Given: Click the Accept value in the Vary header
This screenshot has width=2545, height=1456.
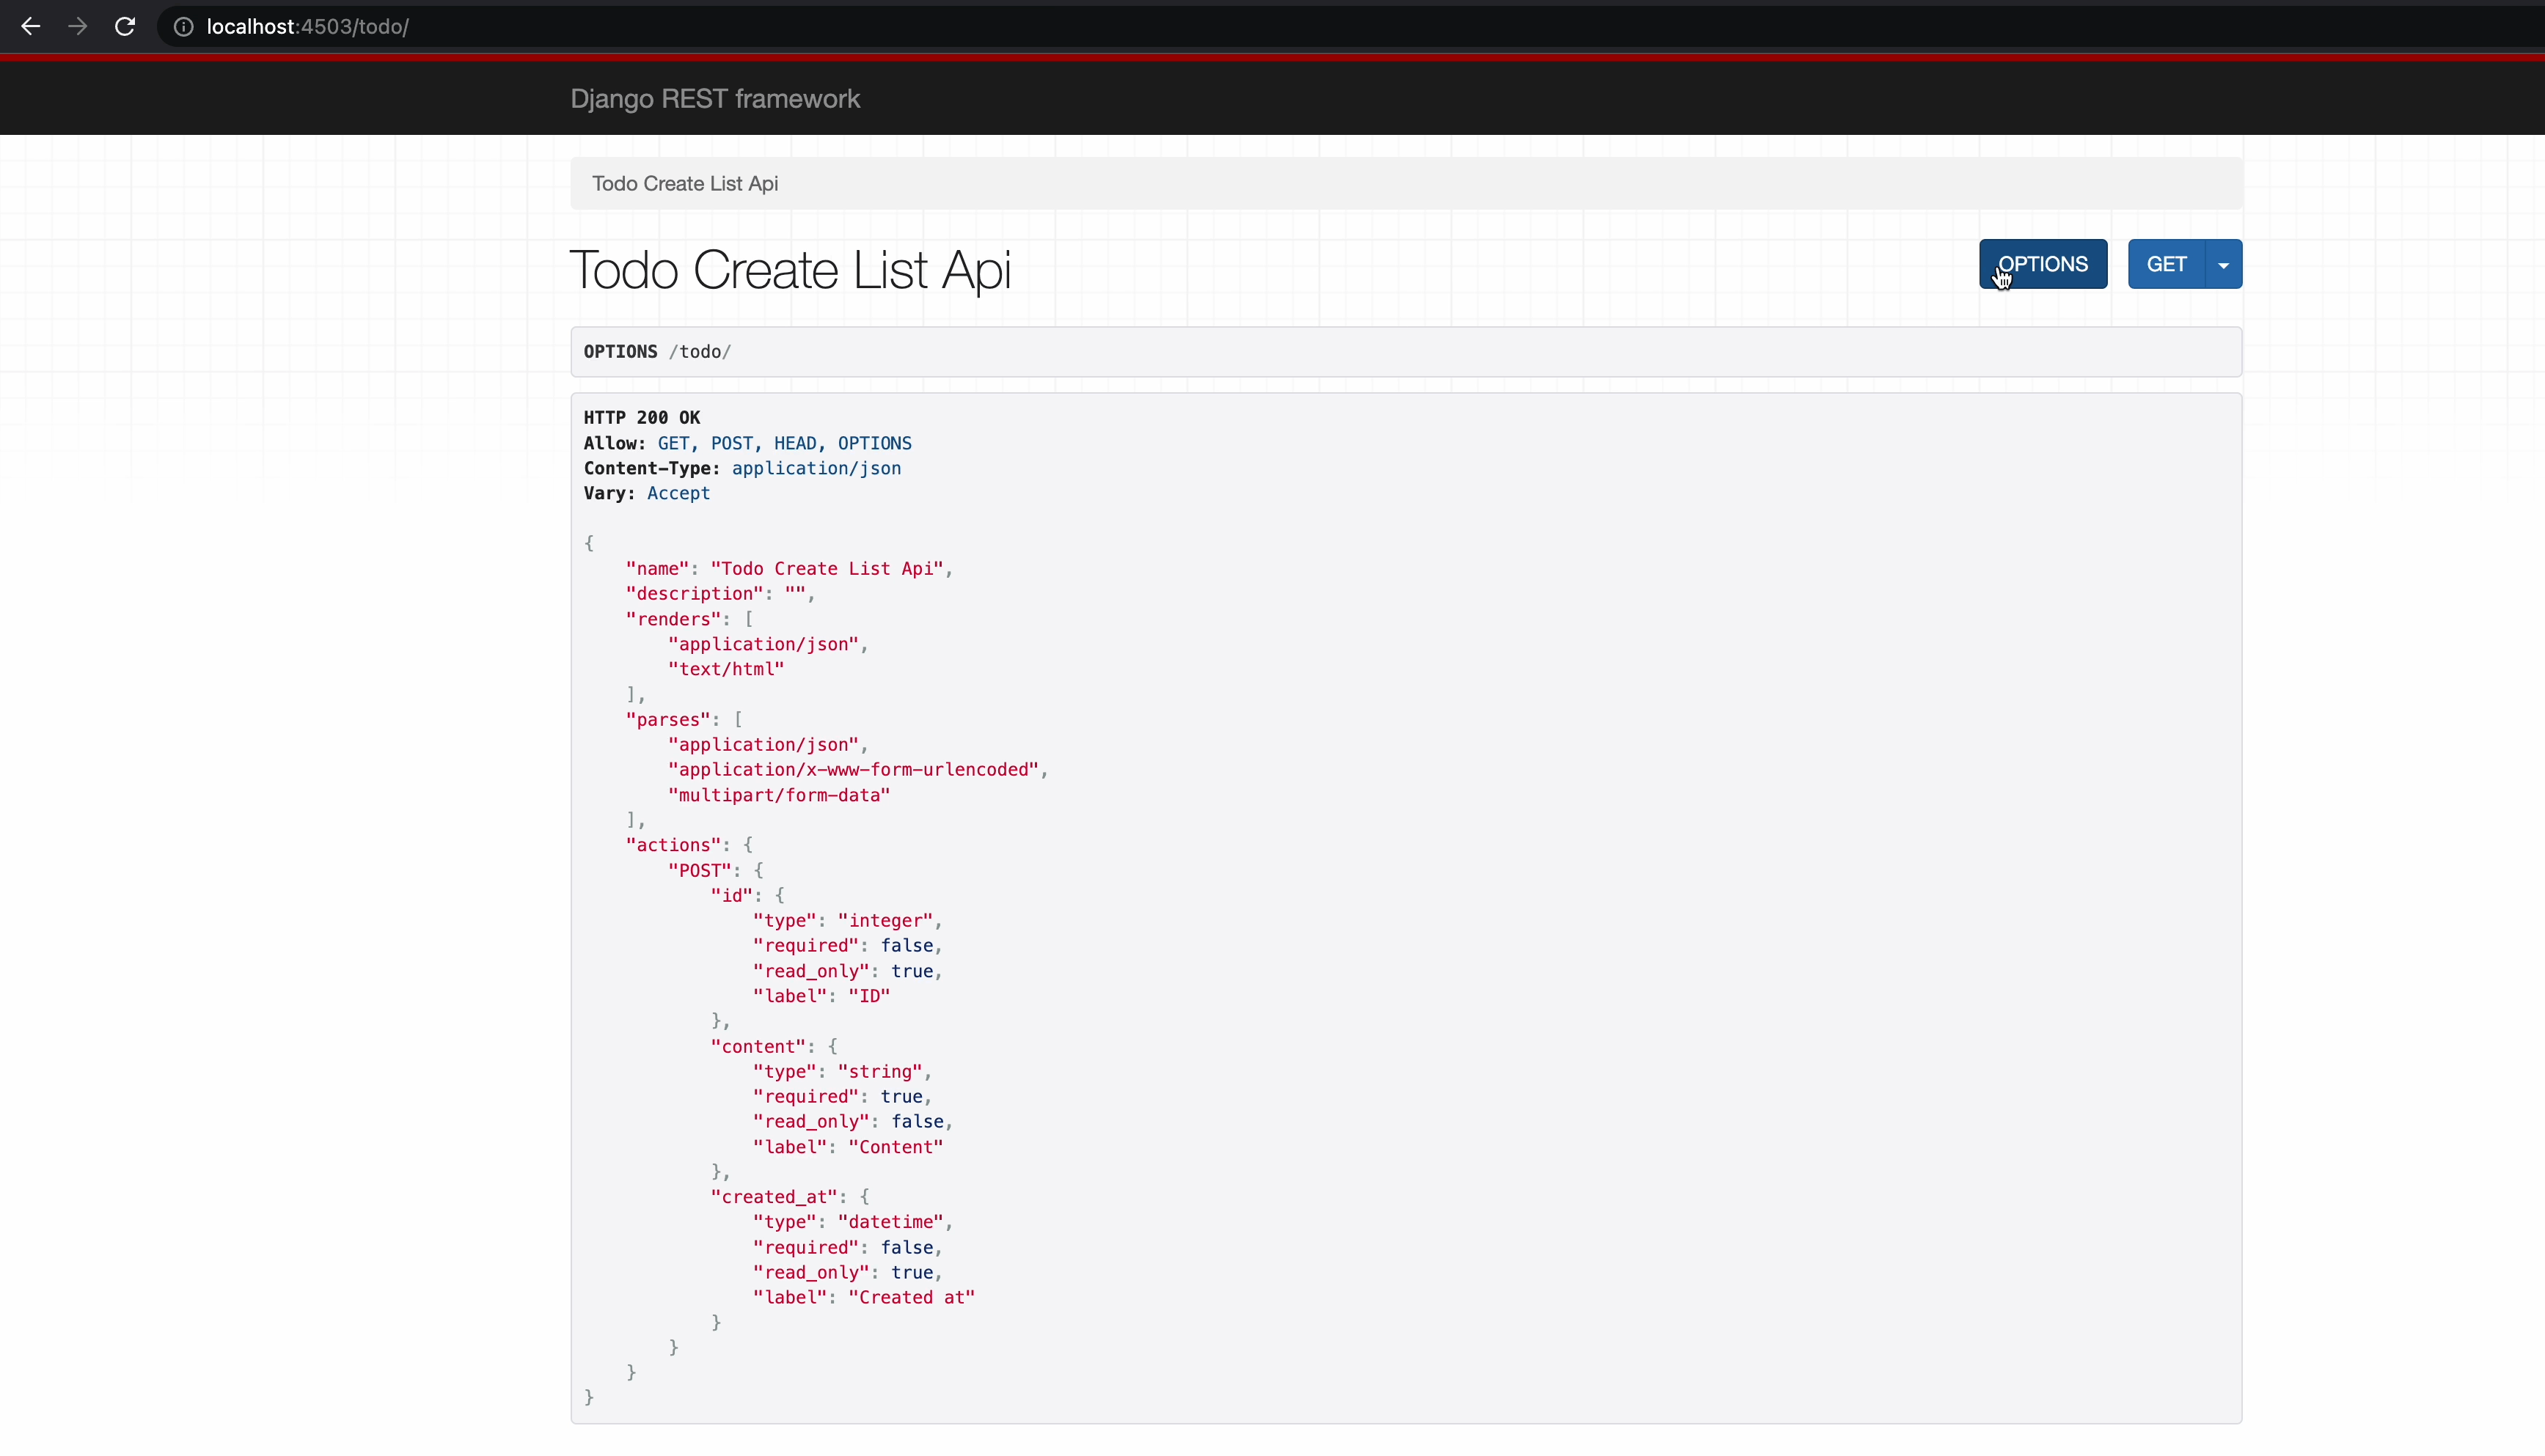Looking at the screenshot, I should point(678,493).
